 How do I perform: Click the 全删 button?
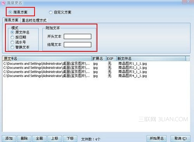coord(40,139)
